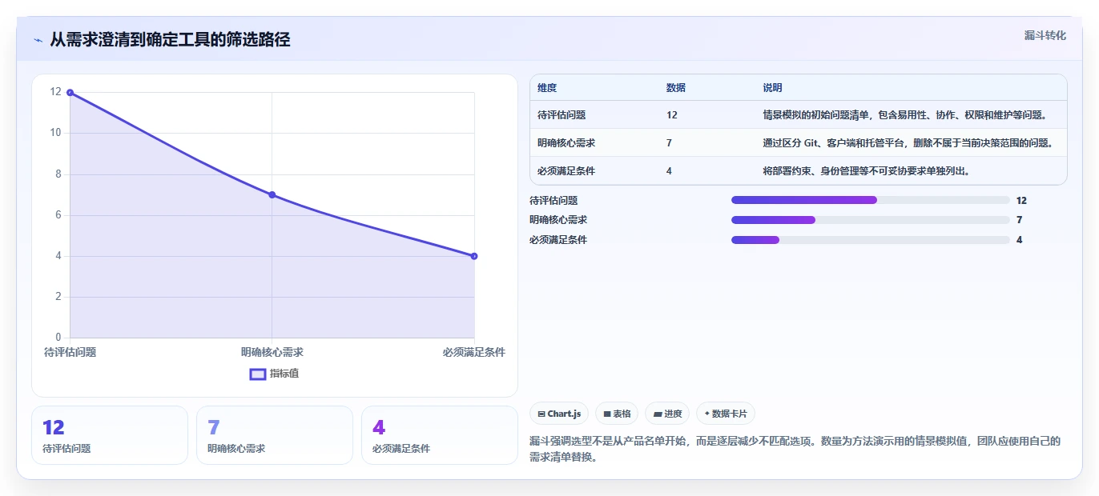Click the chart data point for 待评估问题
Image resolution: width=1099 pixels, height=496 pixels.
tap(70, 93)
